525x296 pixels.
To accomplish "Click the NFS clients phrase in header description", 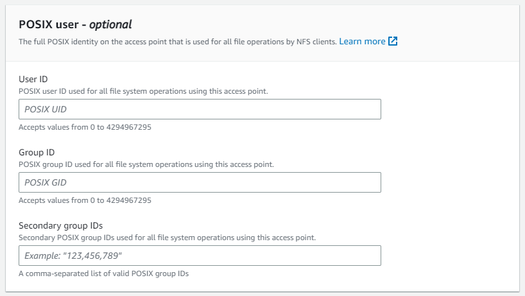I will pos(316,42).
